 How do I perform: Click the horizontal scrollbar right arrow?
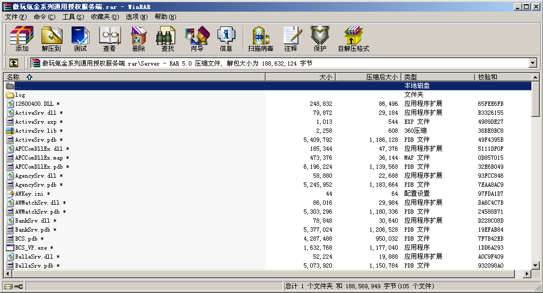pos(527,274)
